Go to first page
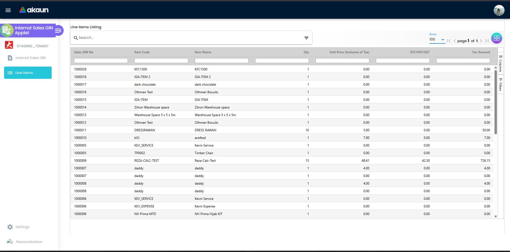Viewport: 510px width, 252px height. click(x=449, y=41)
